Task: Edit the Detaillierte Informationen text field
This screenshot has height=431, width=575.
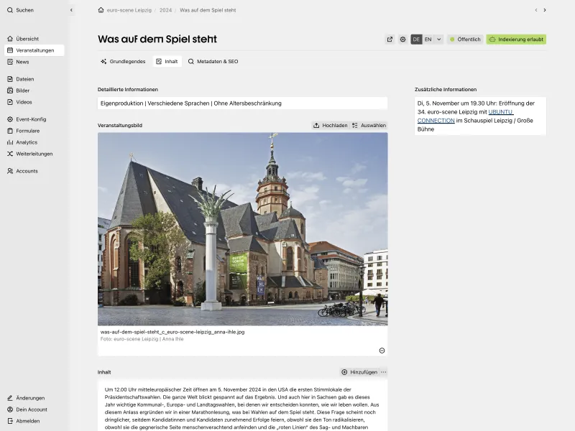Action: coord(241,103)
